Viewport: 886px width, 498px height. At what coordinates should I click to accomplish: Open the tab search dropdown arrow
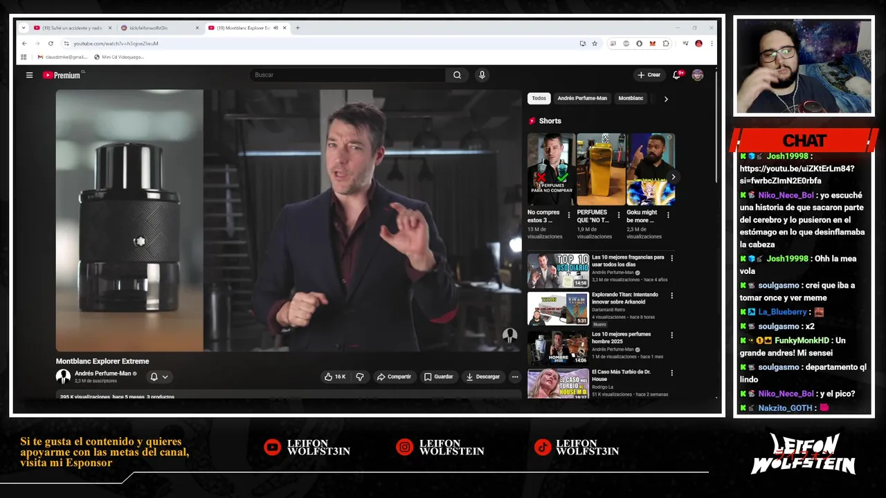point(24,28)
